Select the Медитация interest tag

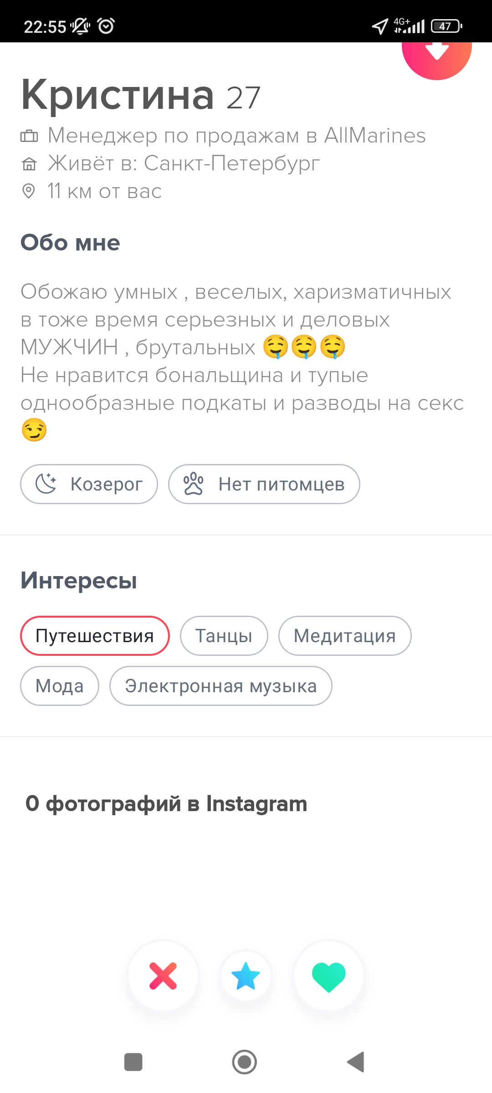click(x=345, y=636)
